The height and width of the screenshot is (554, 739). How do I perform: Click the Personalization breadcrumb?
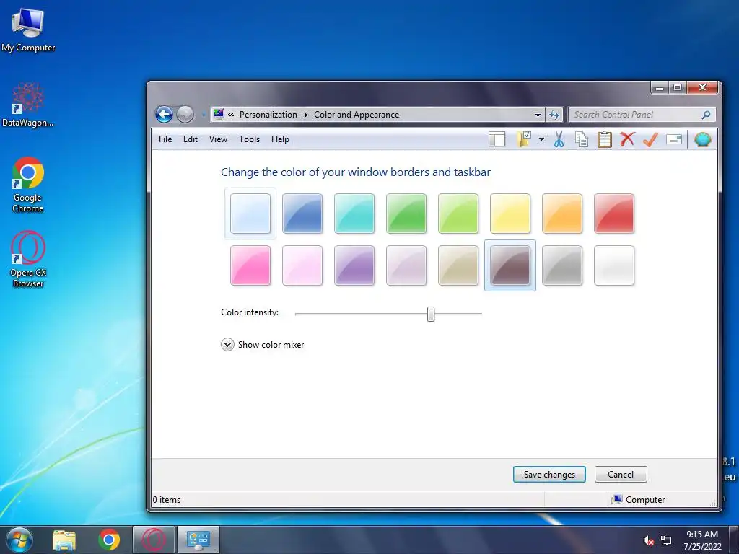click(x=268, y=115)
